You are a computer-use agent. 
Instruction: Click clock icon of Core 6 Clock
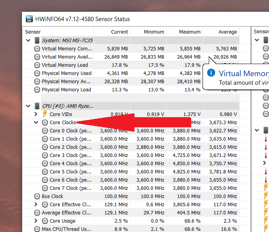pyautogui.click(x=45, y=180)
